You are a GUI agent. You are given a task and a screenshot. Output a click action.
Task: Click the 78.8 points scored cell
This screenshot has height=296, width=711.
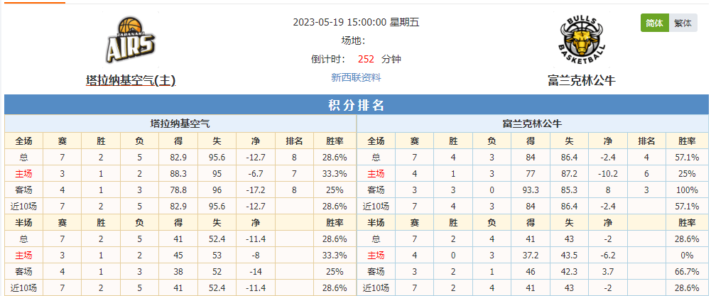178,190
